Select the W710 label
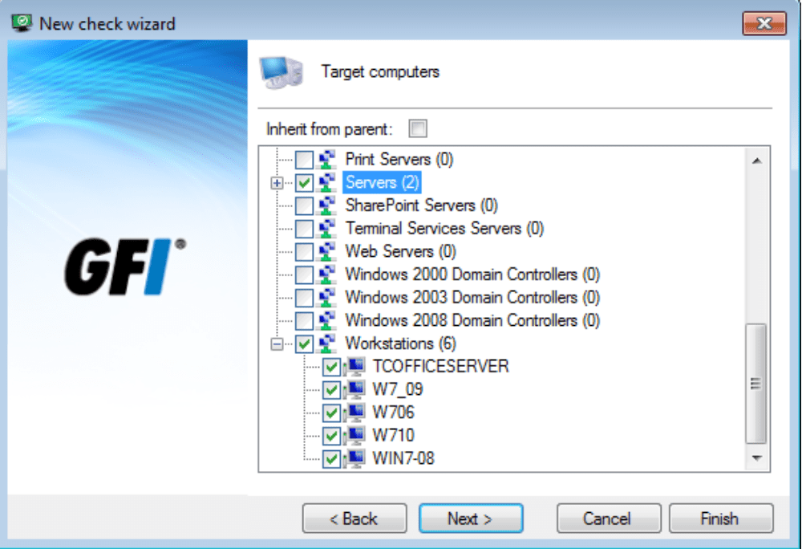Screen dimensions: 802x549 coord(393,435)
